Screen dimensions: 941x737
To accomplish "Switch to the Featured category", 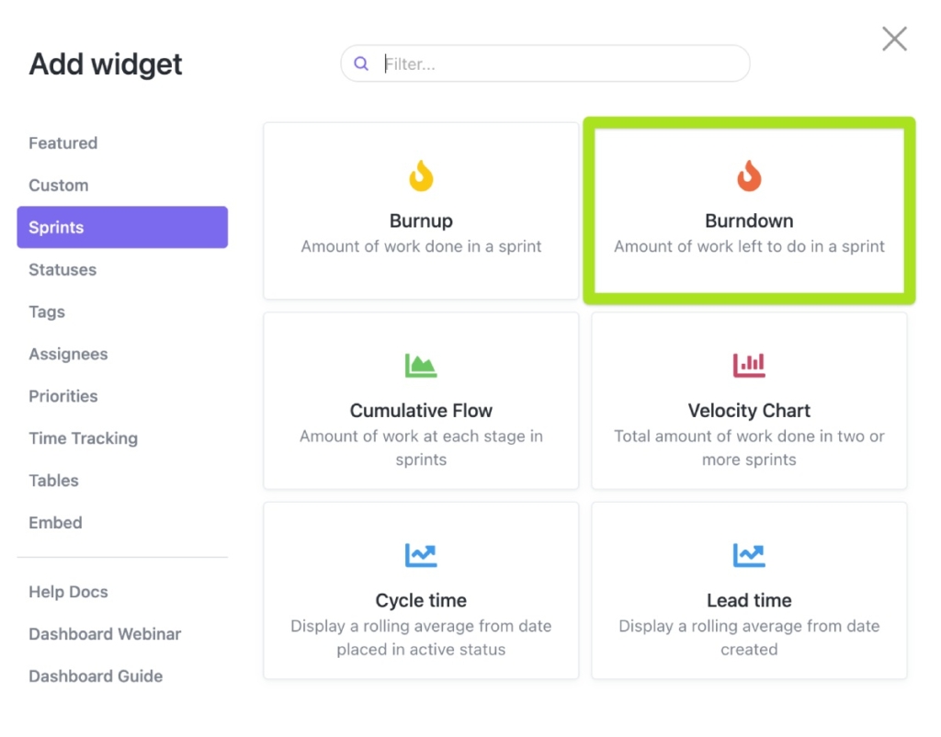I will point(62,143).
